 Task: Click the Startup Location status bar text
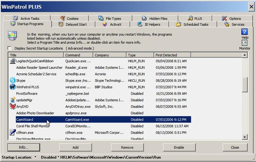[x=81, y=157]
